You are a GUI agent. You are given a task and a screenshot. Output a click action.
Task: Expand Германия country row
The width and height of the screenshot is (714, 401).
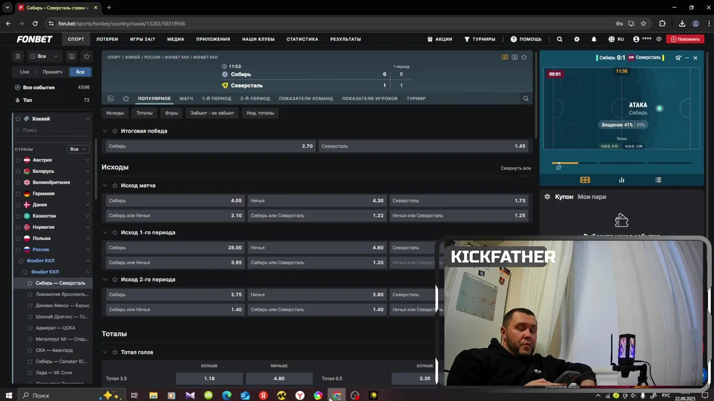click(53, 193)
